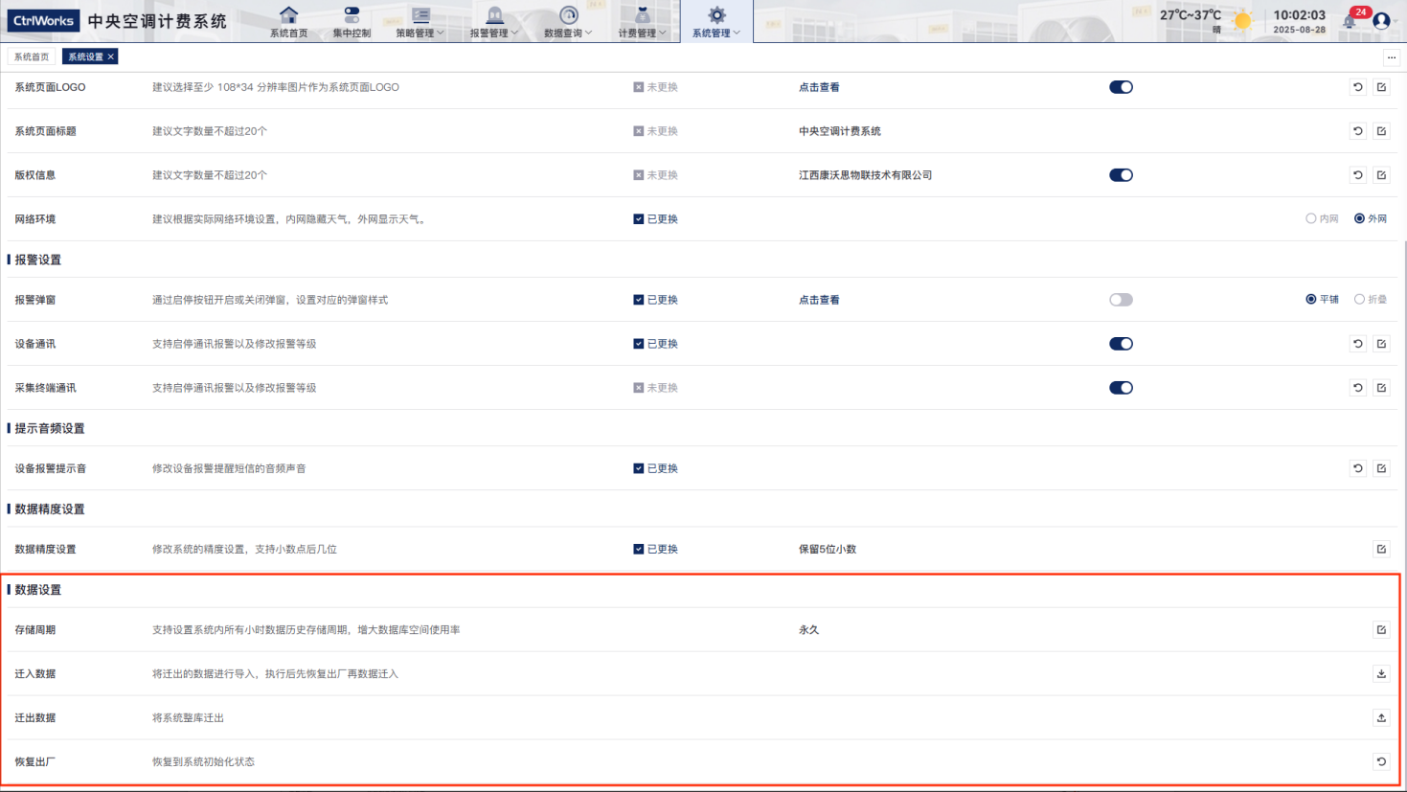Click the user profile avatar icon
The width and height of the screenshot is (1407, 792).
[x=1381, y=21]
